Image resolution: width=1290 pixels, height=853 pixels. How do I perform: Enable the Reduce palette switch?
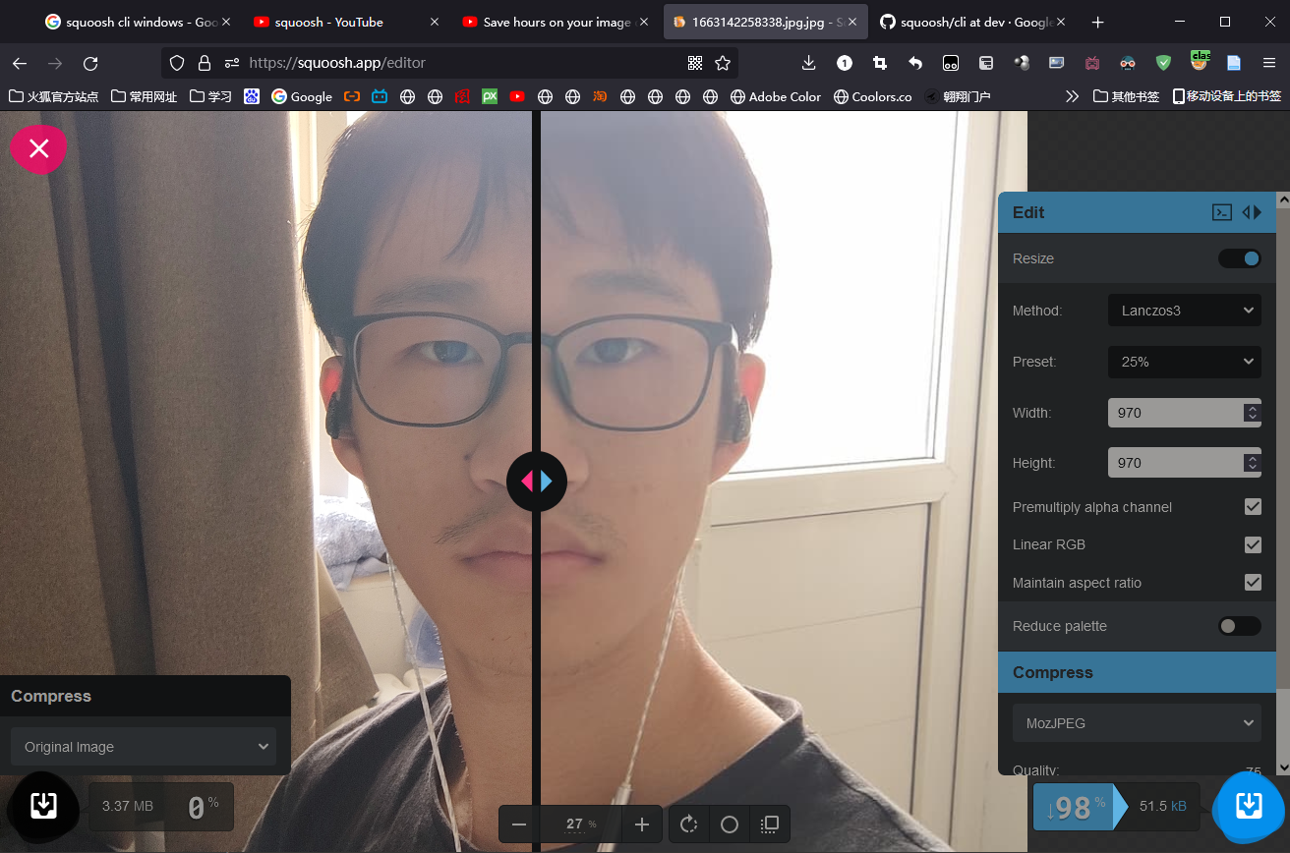click(1240, 626)
